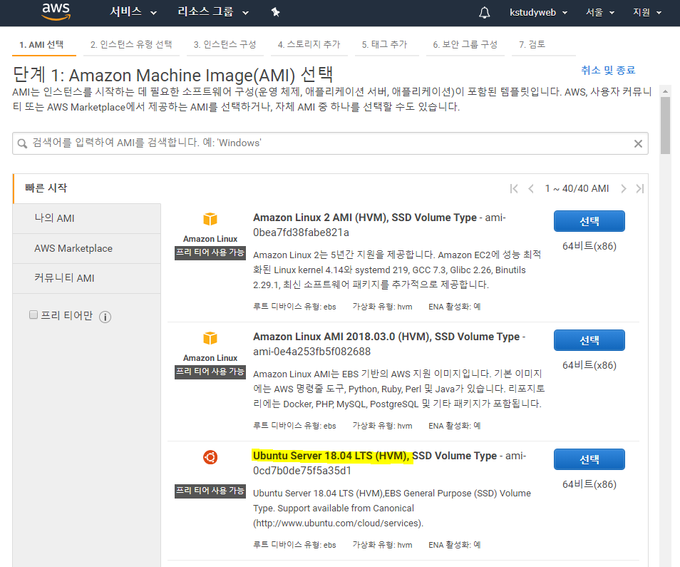Screen dimensions: 680x567
Task: Select Amazon Linux AMI 2018.03.0 with 선택
Action: click(589, 340)
